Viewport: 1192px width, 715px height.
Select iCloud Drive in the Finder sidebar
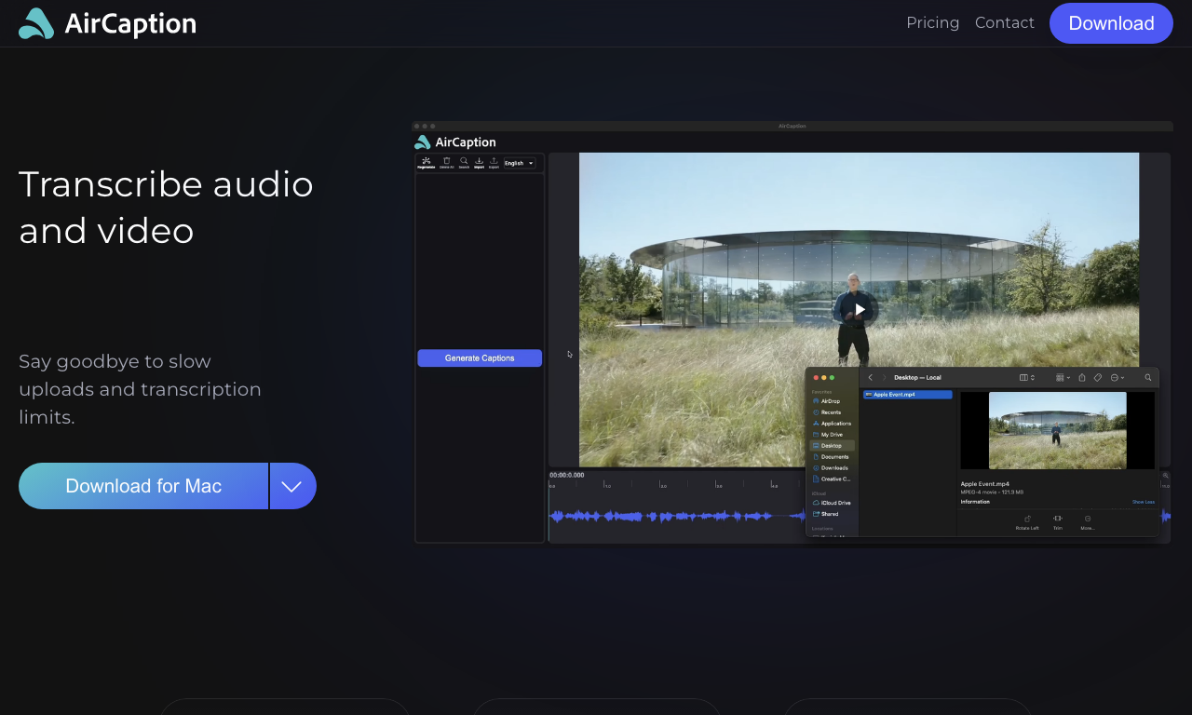pos(833,503)
